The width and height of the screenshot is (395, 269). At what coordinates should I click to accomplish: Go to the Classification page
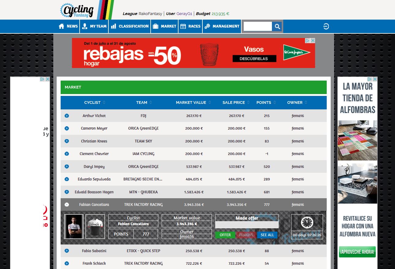[x=130, y=26]
